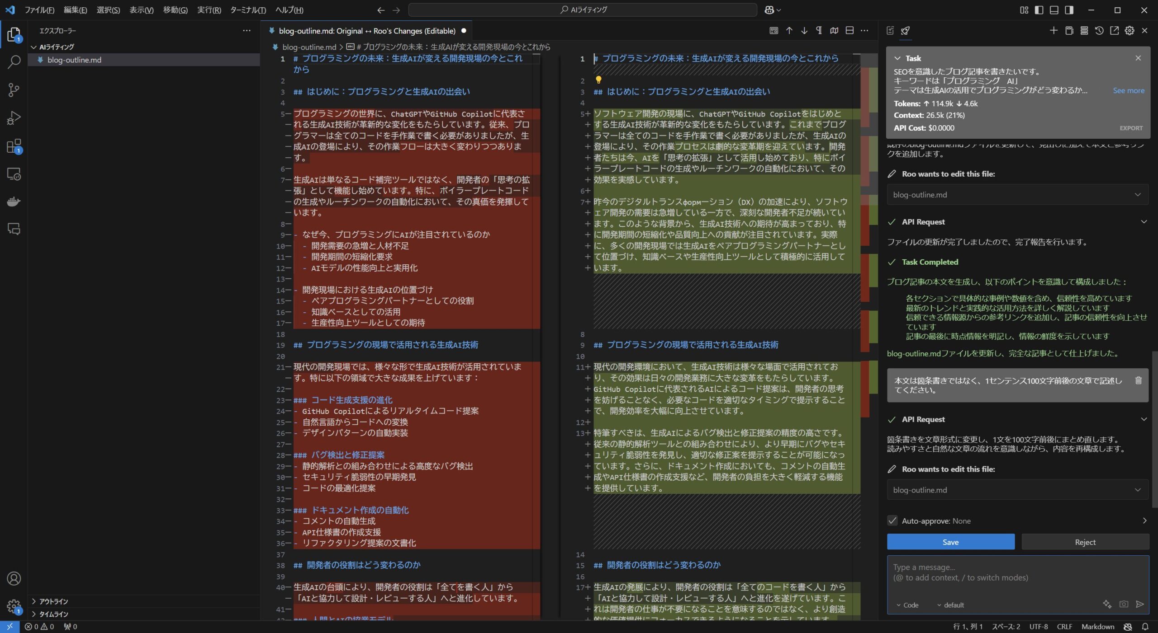Viewport: 1158px width, 633px height.
Task: Open Roo settings gear
Action: pyautogui.click(x=1130, y=30)
